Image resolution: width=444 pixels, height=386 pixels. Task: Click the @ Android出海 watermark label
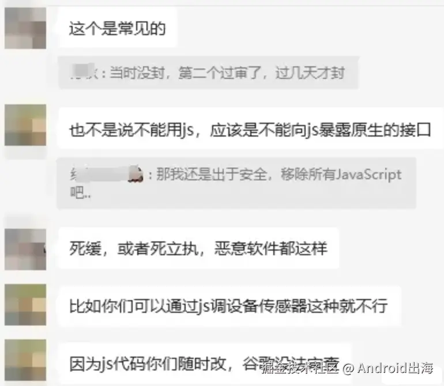(388, 368)
